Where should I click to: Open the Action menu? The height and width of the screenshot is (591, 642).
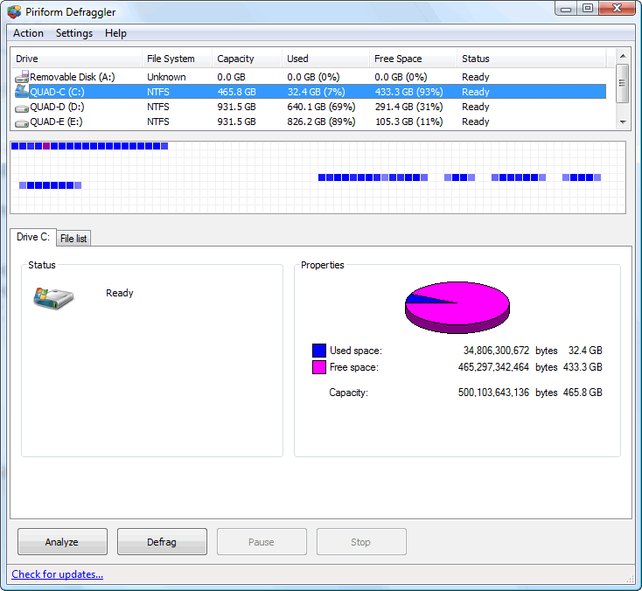tap(28, 33)
